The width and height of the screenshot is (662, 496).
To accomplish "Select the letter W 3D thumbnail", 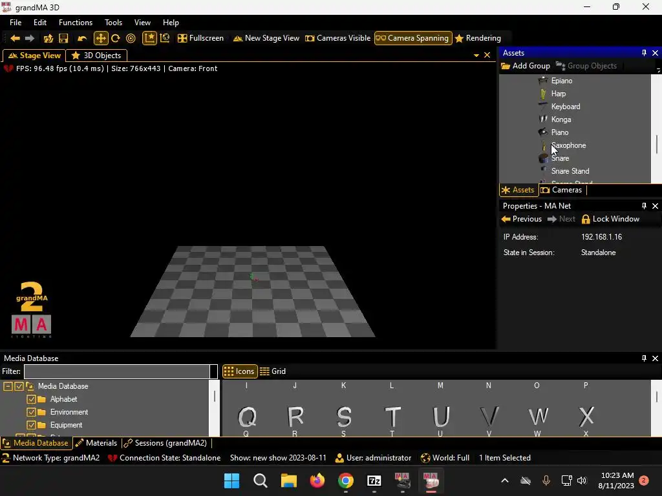I will coord(538,418).
